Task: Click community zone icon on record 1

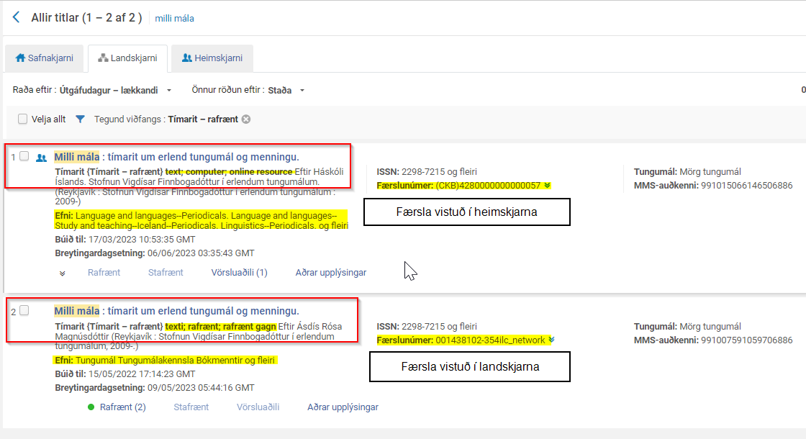Action: [x=42, y=158]
